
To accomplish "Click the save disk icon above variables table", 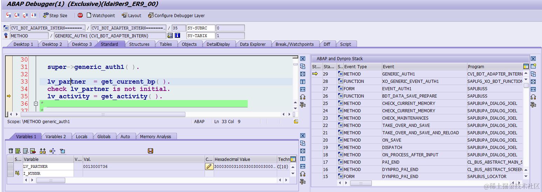I will [x=150, y=151].
